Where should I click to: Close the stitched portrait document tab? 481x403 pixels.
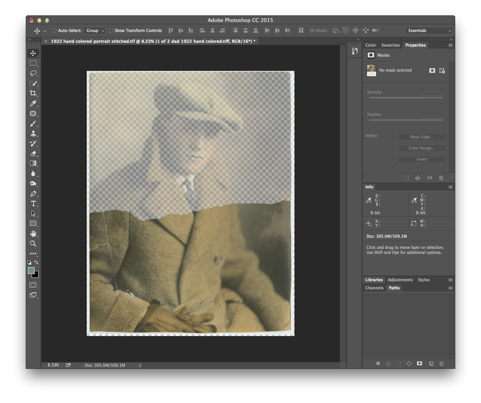pyautogui.click(x=46, y=41)
